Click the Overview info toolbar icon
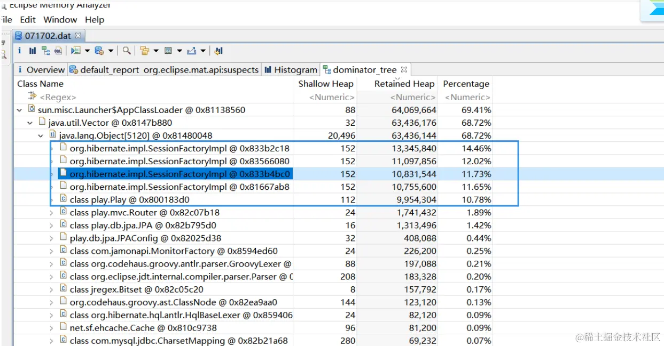 (x=20, y=51)
